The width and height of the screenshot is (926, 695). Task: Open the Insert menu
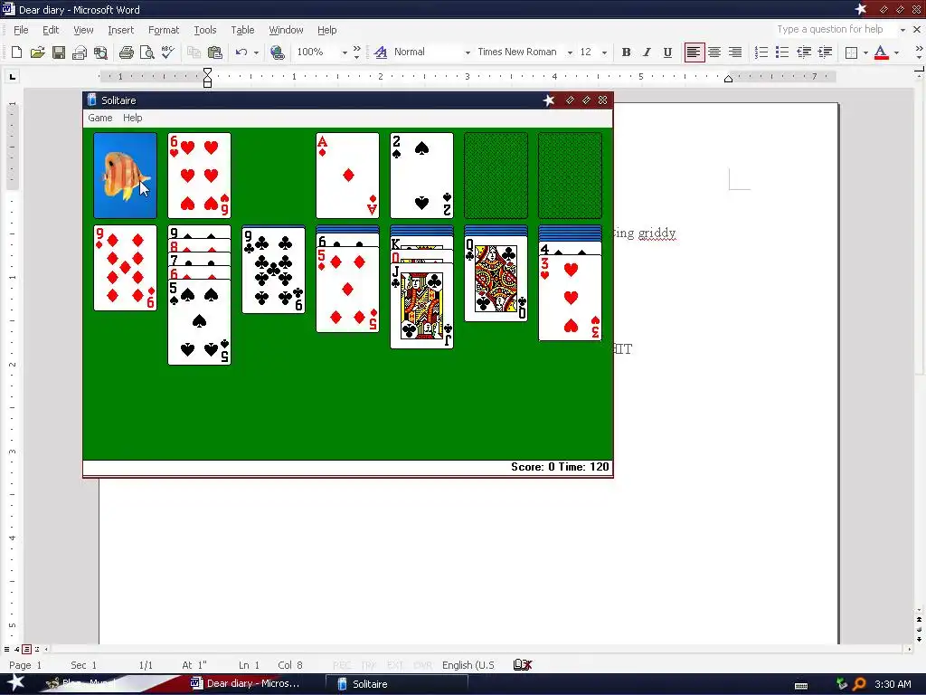(x=120, y=30)
